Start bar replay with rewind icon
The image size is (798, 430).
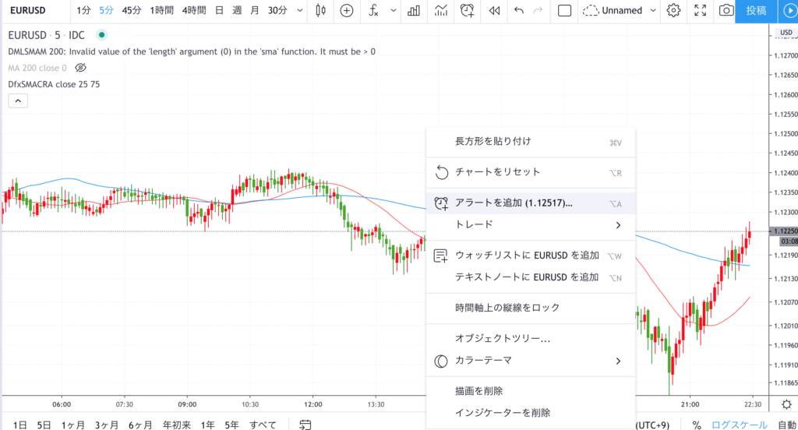click(x=493, y=11)
